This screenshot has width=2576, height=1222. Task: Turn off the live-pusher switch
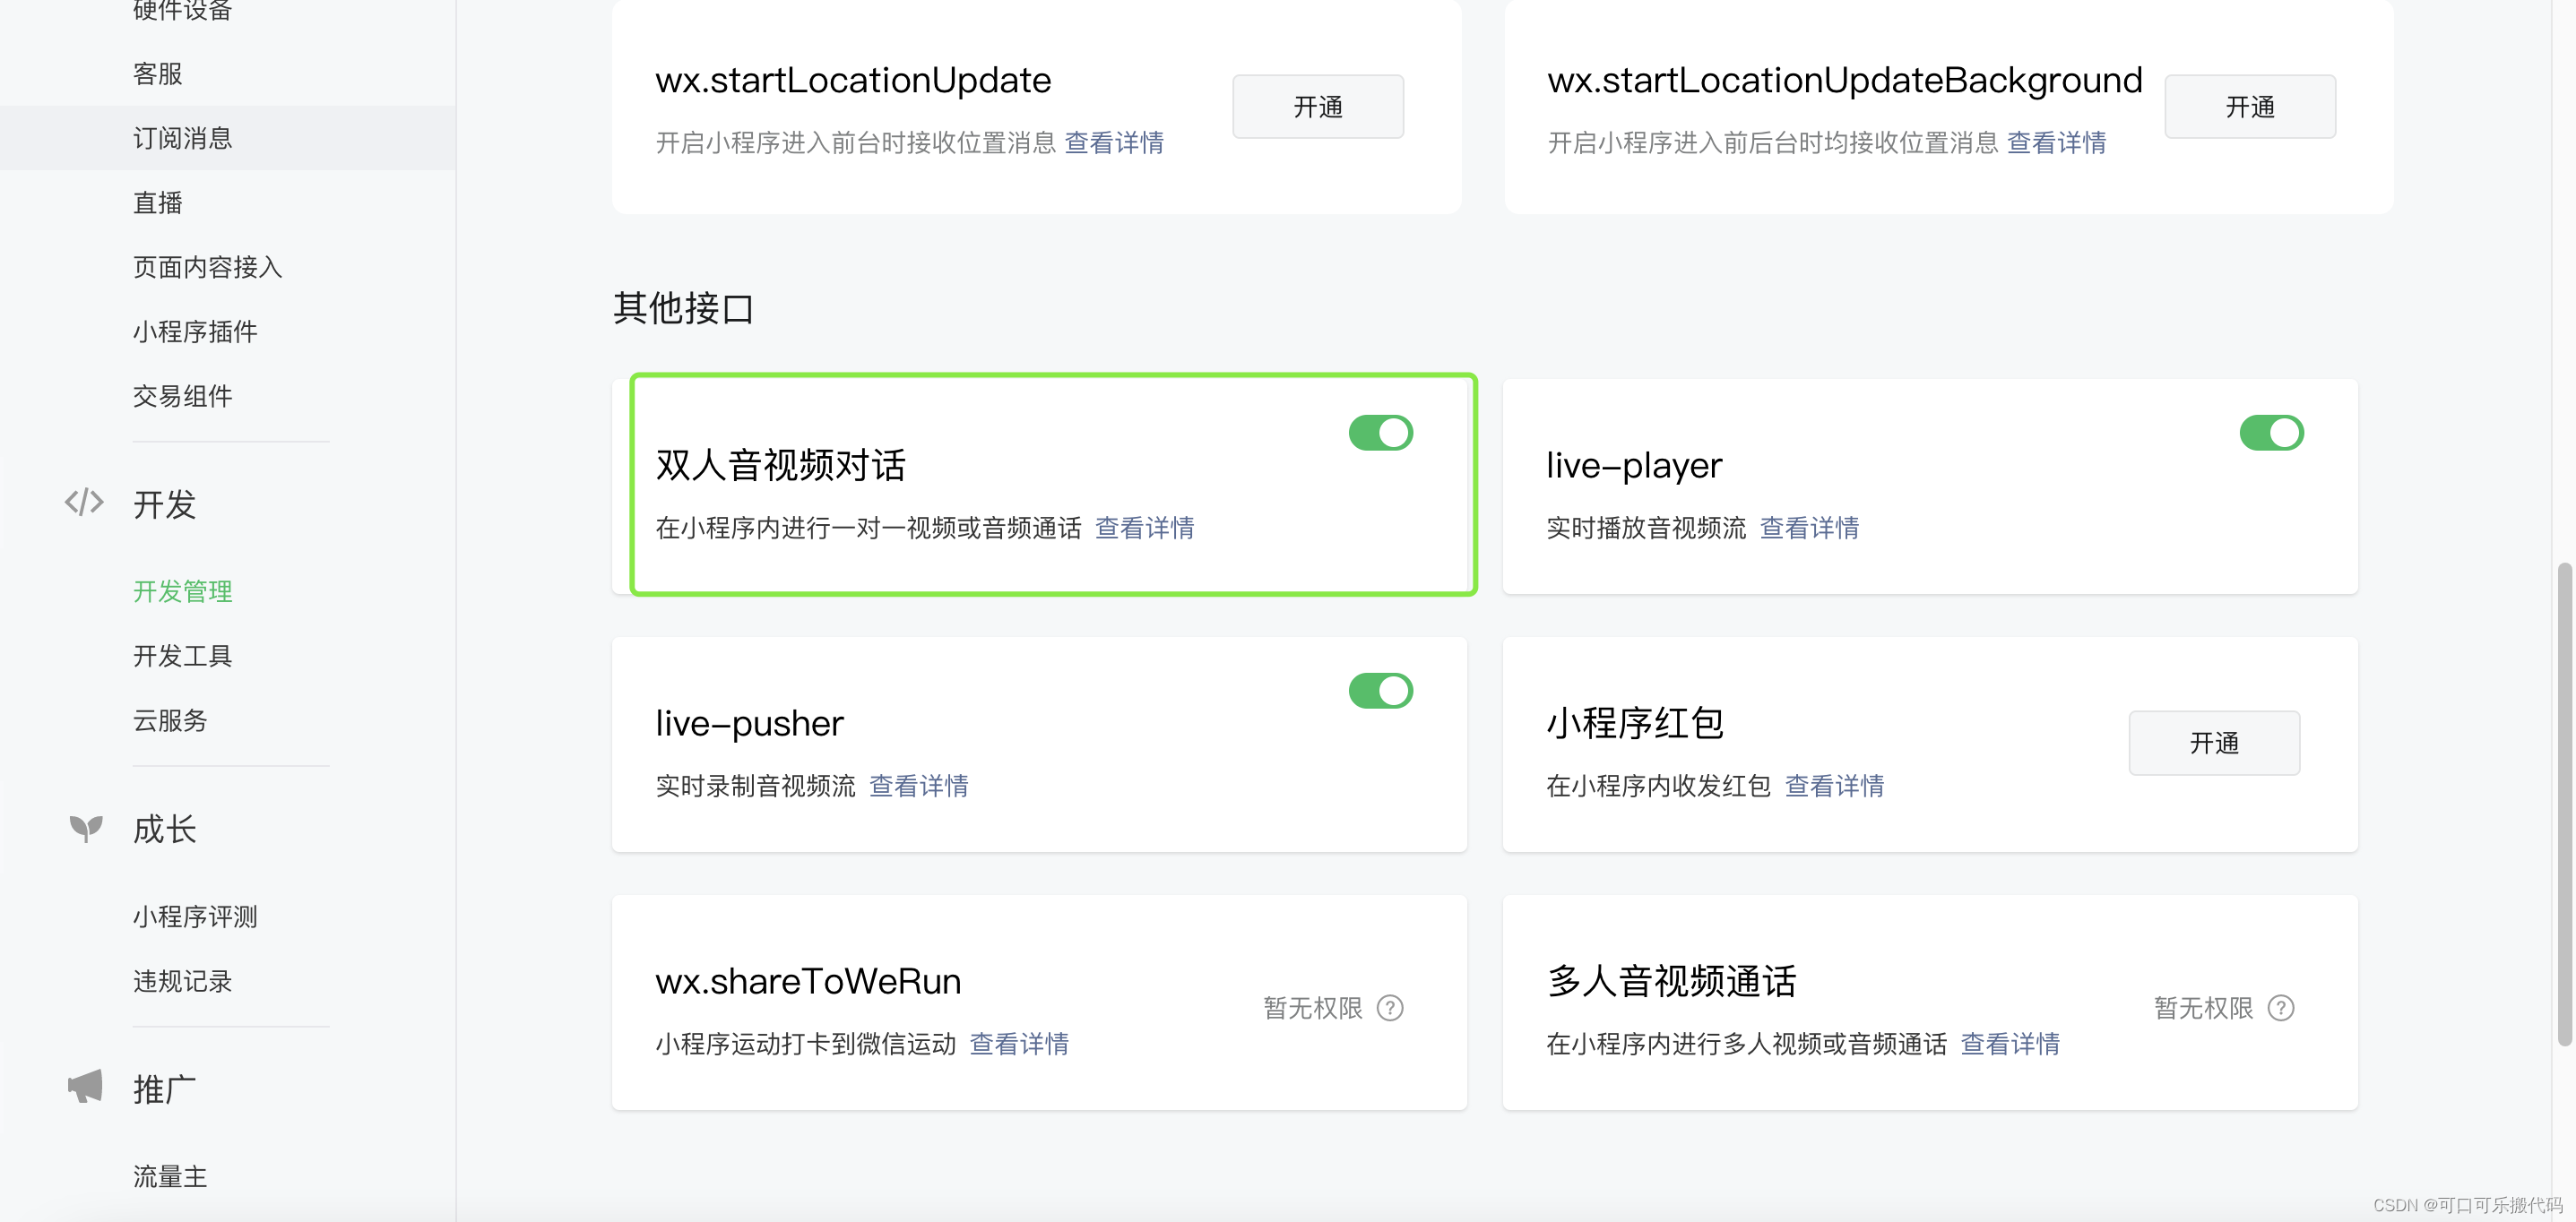(1380, 692)
